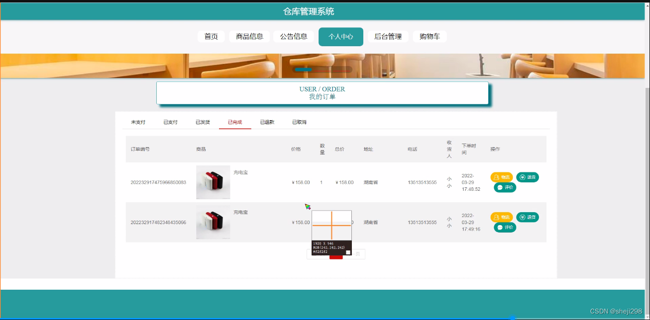Select 个人中心 in the navigation bar

click(x=340, y=36)
